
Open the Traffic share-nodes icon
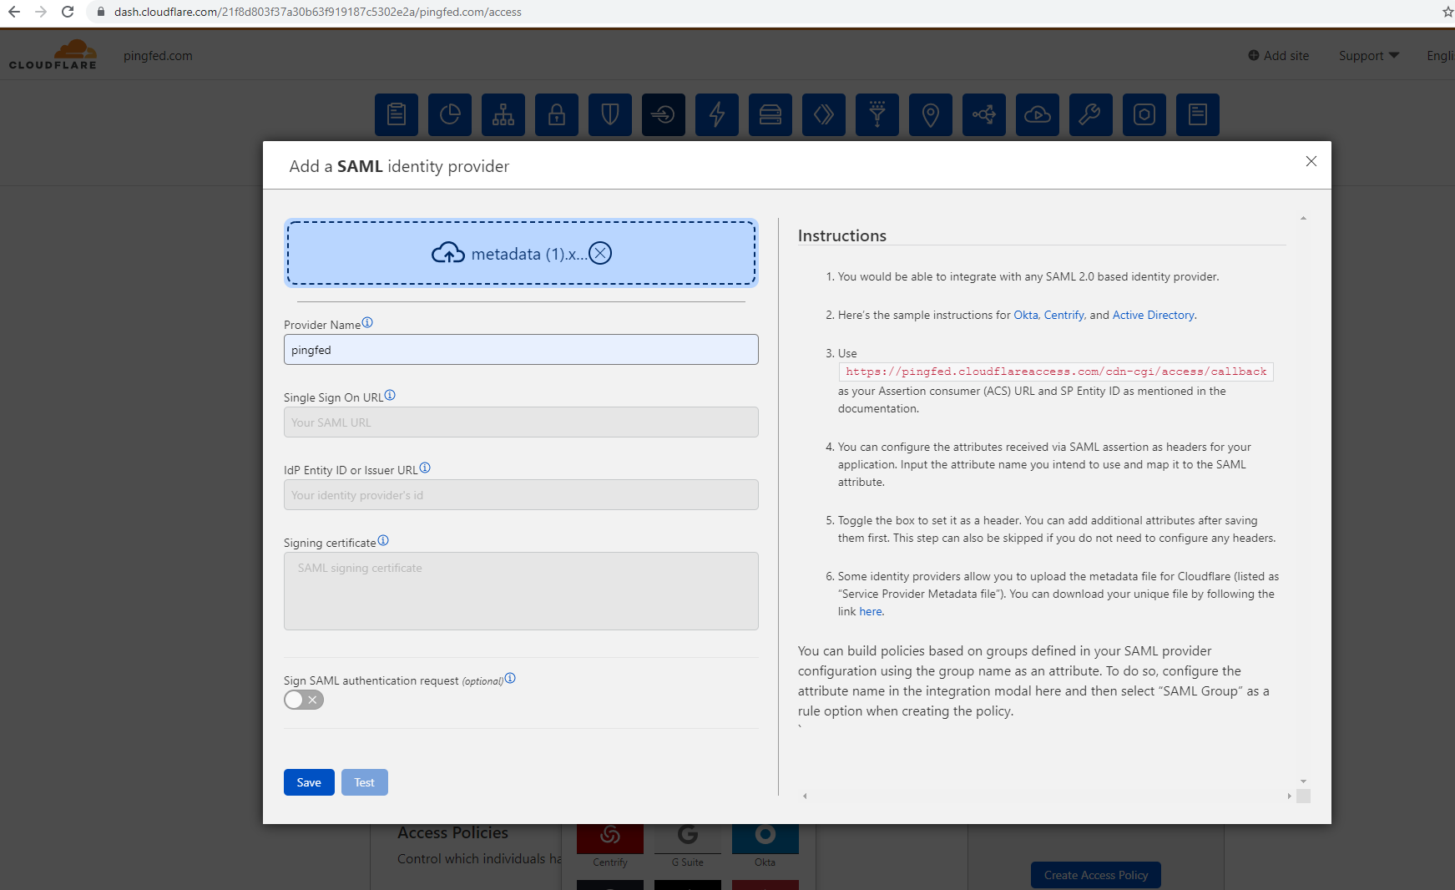pyautogui.click(x=984, y=114)
